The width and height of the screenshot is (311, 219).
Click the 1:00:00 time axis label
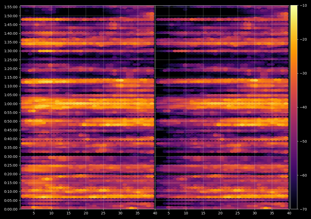[x=11, y=104]
